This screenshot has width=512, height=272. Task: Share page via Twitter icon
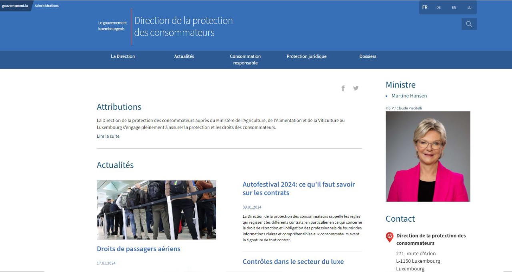[356, 88]
